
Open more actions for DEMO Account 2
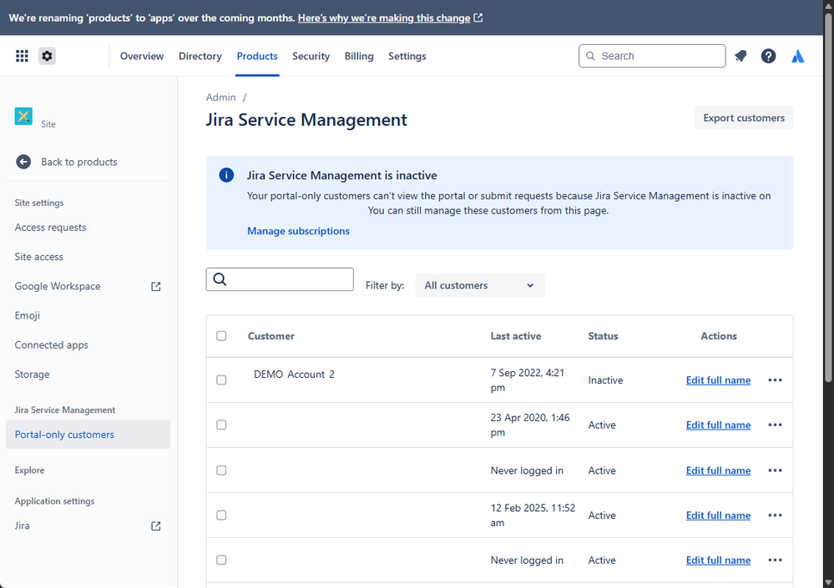775,380
